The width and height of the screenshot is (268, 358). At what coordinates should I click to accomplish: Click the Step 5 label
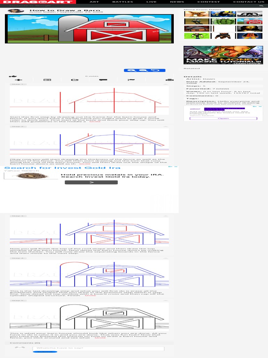[18, 301]
